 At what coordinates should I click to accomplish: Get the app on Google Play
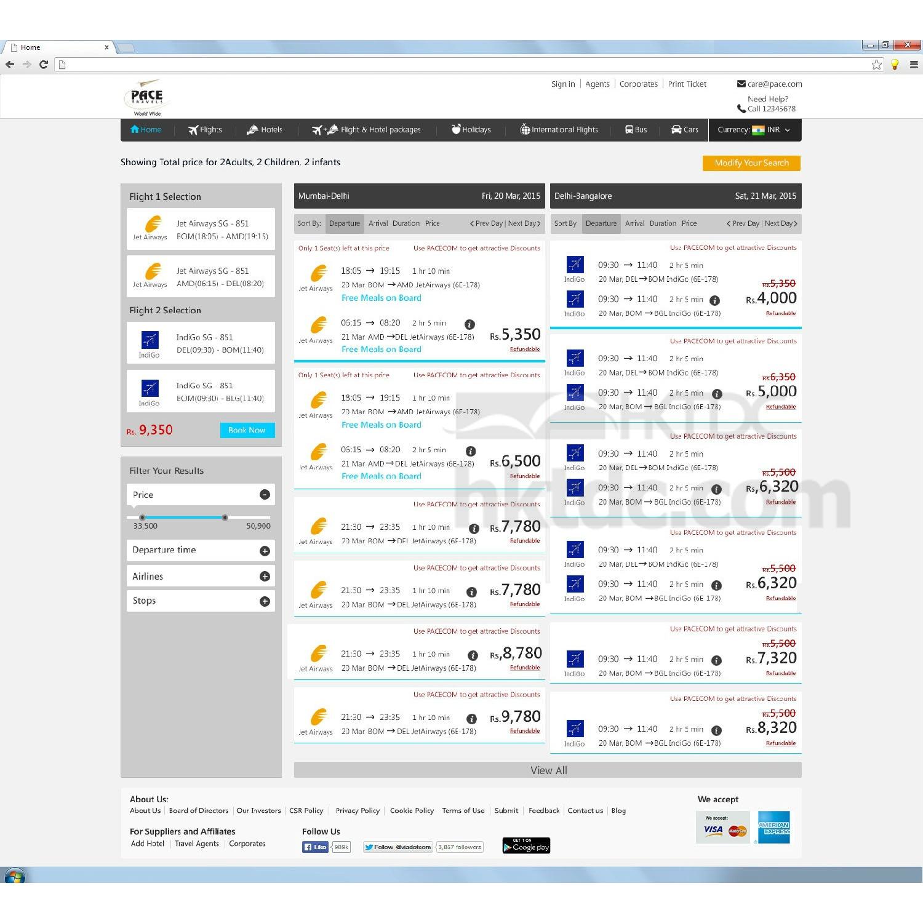[526, 845]
